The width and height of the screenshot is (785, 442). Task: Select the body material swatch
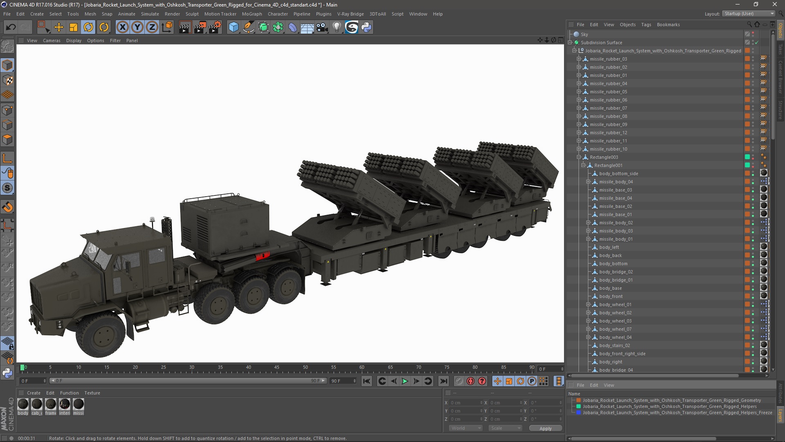click(23, 404)
